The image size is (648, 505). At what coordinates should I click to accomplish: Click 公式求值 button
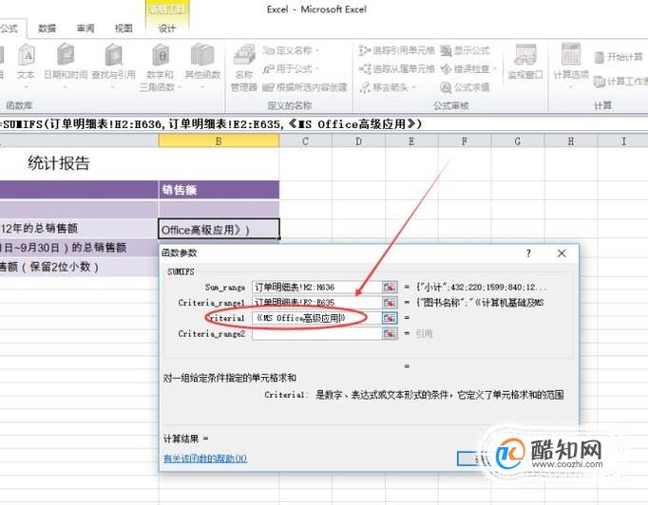(x=465, y=87)
